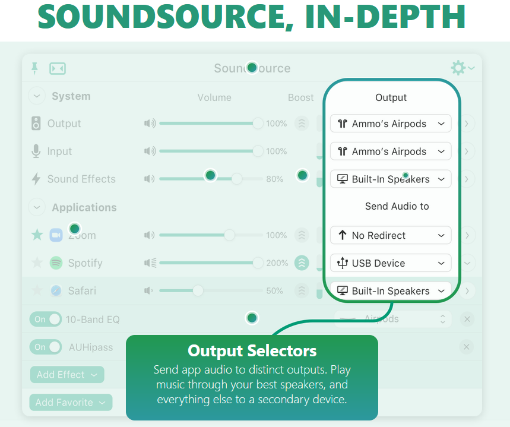This screenshot has width=510, height=427.
Task: Remove the AUHipass effect
Action: tap(467, 347)
